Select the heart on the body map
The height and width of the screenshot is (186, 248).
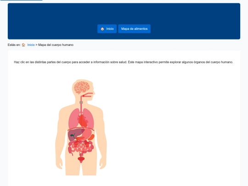83,121
